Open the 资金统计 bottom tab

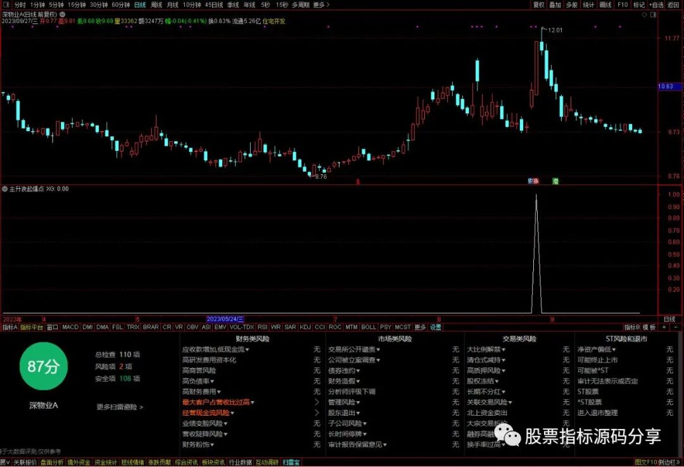(x=106, y=462)
